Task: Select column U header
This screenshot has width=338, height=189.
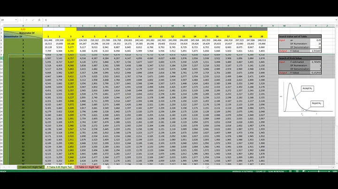Action: pyautogui.click(x=261, y=26)
